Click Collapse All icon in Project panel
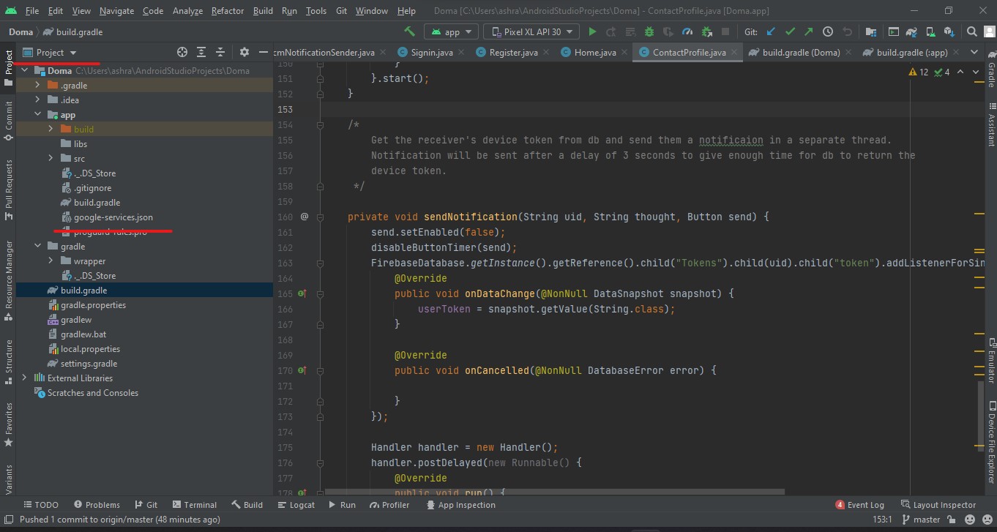 coord(220,52)
